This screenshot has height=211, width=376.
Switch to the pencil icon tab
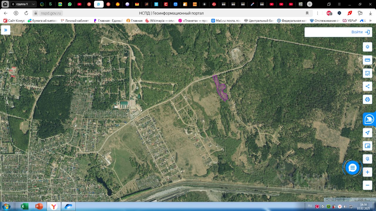[252, 4]
